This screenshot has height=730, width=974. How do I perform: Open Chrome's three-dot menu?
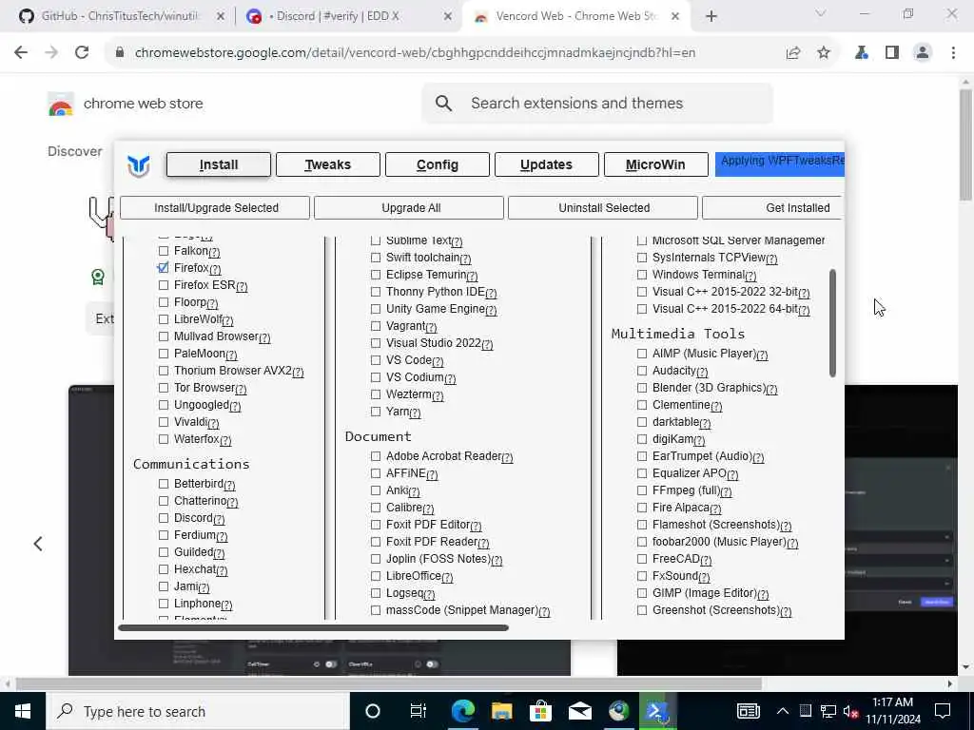(953, 53)
